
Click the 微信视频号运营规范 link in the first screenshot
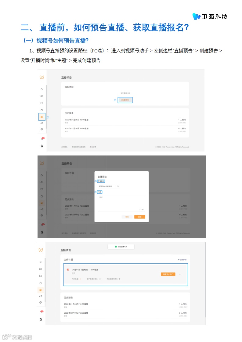coord(79,147)
